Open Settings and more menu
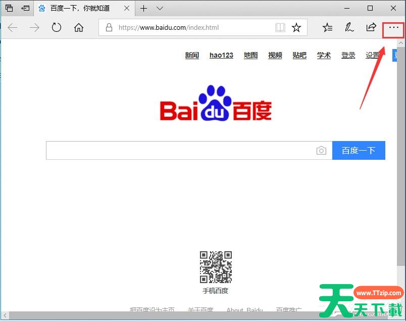The width and height of the screenshot is (406, 321). coord(393,27)
